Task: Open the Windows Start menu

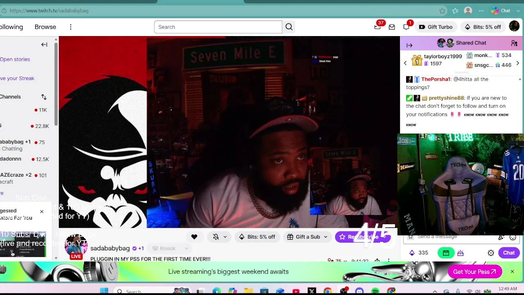Action: 104,291
